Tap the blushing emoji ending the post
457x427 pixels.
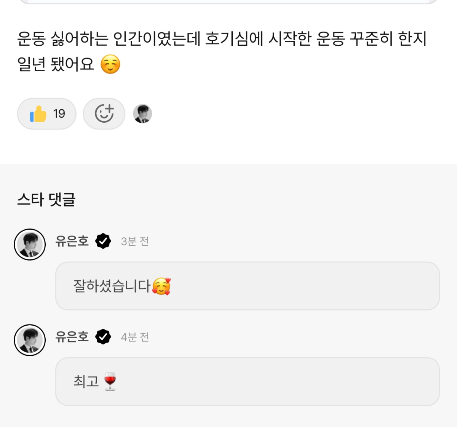(x=110, y=64)
